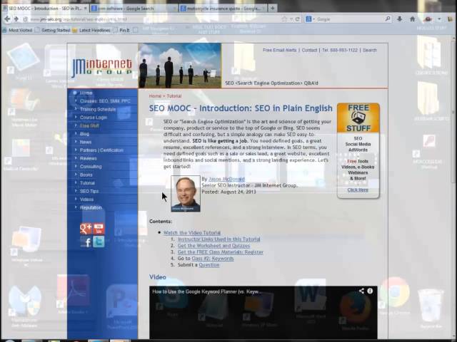Click the browser Forward arrow
The height and width of the screenshot is (342, 457).
coord(16,19)
